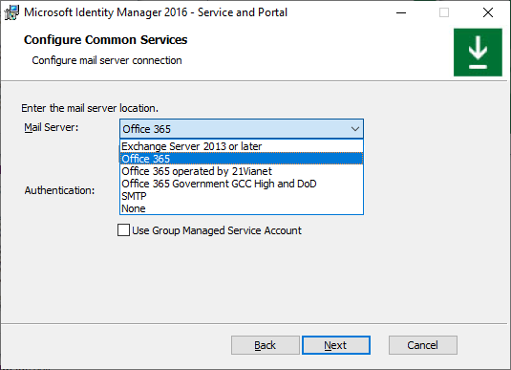This screenshot has width=511, height=370.
Task: Click the Configure Common Services heading
Action: point(106,40)
